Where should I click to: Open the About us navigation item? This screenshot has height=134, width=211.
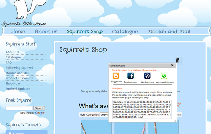46,32
